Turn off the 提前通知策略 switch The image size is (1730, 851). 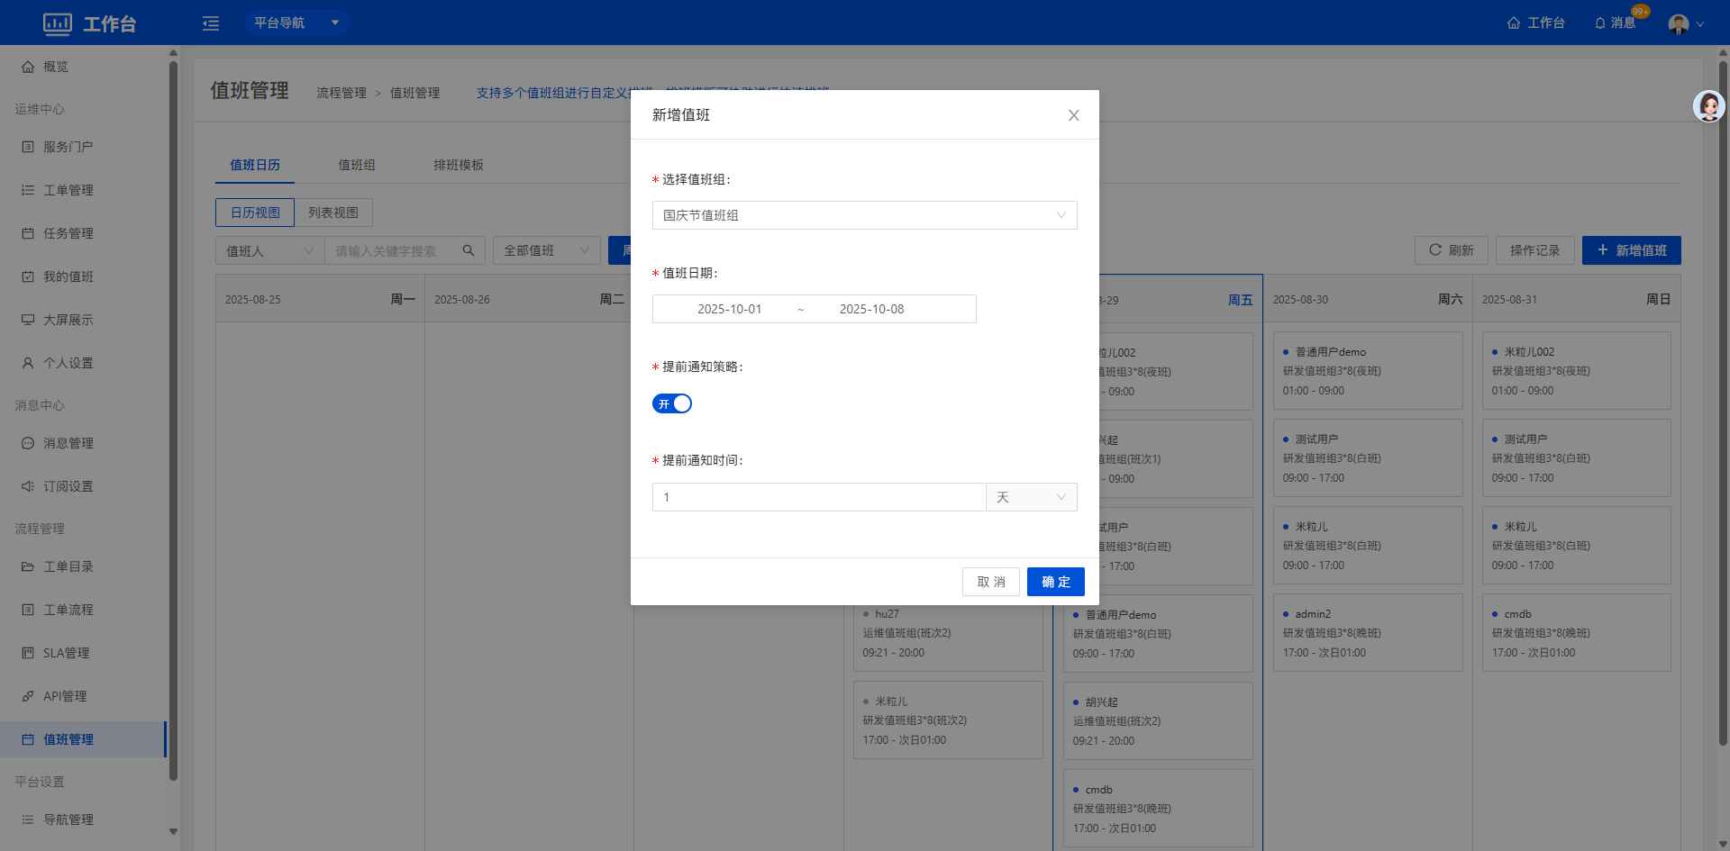coord(672,403)
